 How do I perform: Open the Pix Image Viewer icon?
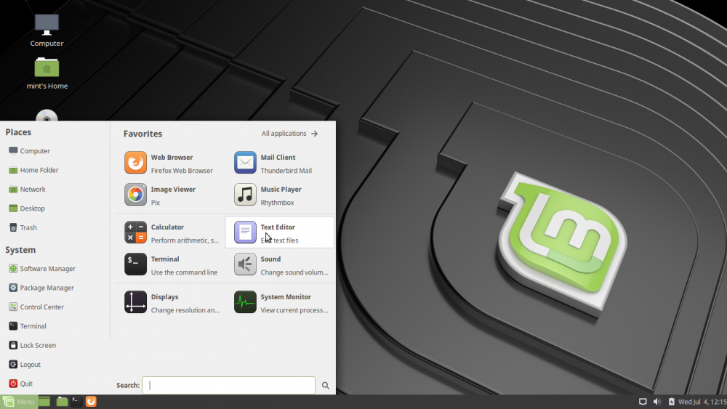point(135,195)
